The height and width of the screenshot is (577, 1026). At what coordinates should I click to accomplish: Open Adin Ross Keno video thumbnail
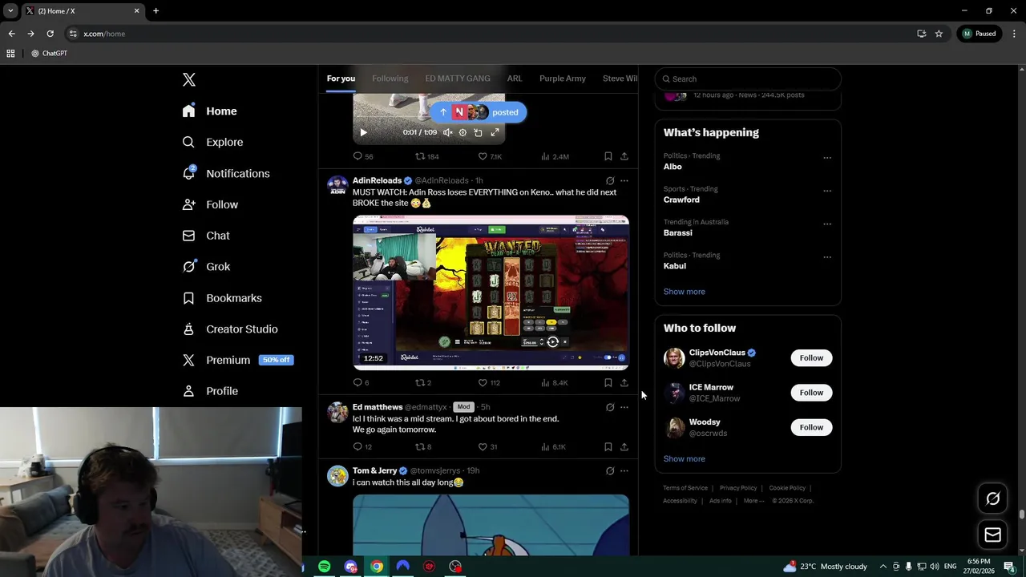click(x=491, y=293)
